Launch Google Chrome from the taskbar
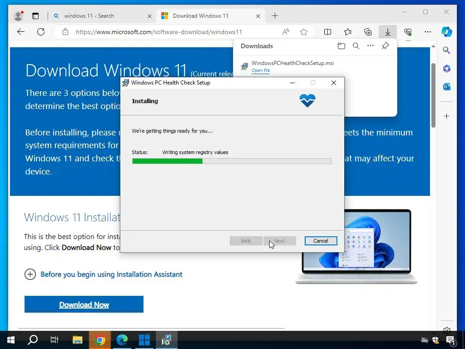This screenshot has width=465, height=349. 99,340
